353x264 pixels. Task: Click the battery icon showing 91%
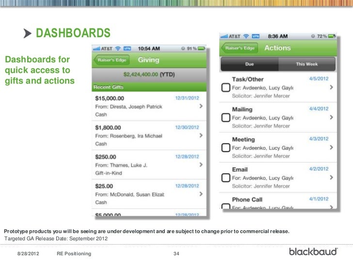point(201,48)
